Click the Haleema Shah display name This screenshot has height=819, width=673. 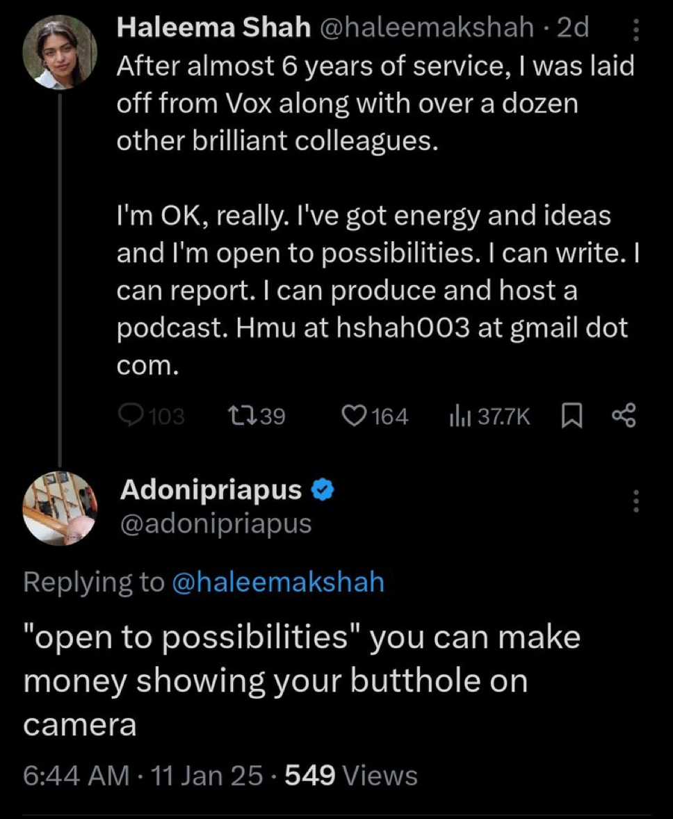coord(214,28)
